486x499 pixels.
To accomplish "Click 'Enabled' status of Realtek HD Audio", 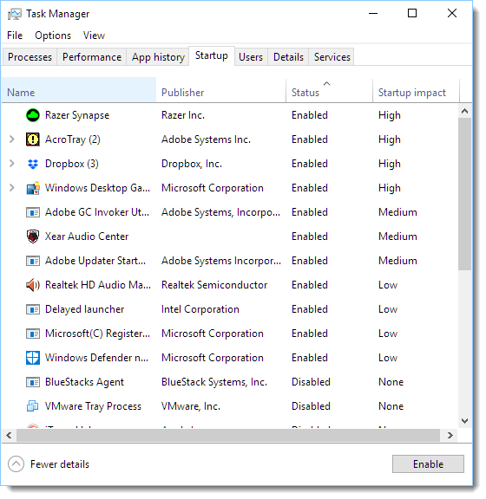I will click(x=310, y=285).
